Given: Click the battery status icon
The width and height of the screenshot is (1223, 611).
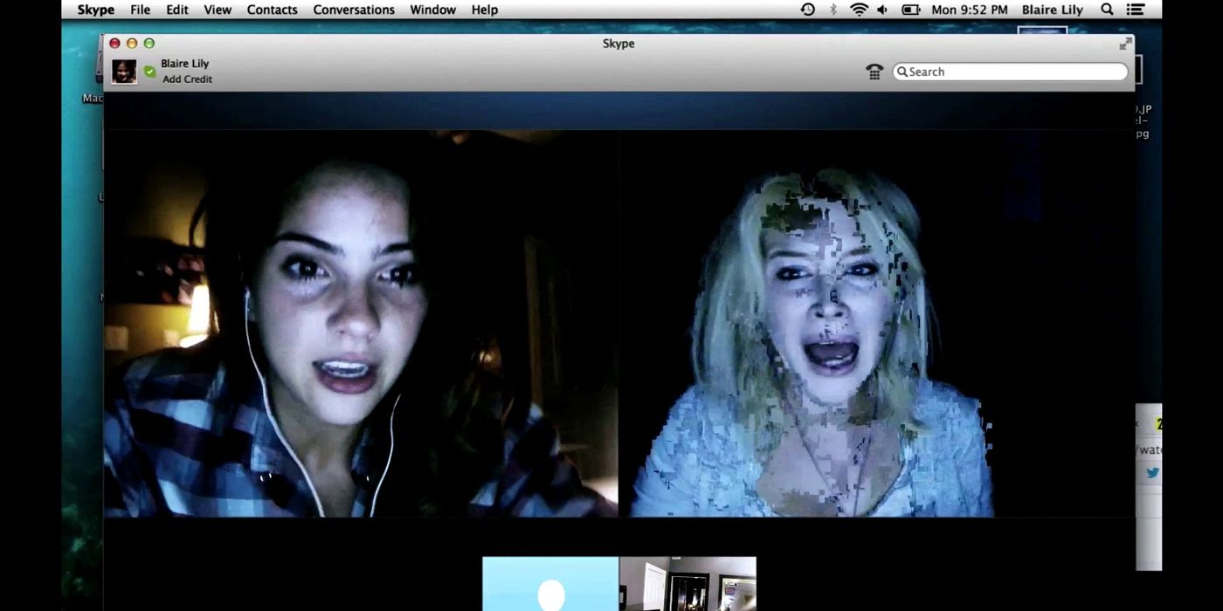Looking at the screenshot, I should [x=911, y=10].
